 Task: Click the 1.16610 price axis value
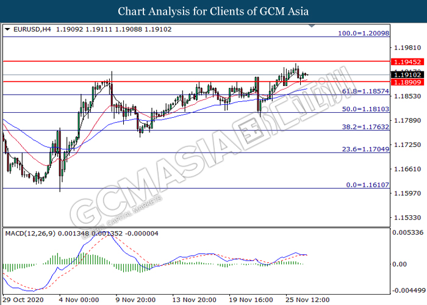(x=407, y=169)
